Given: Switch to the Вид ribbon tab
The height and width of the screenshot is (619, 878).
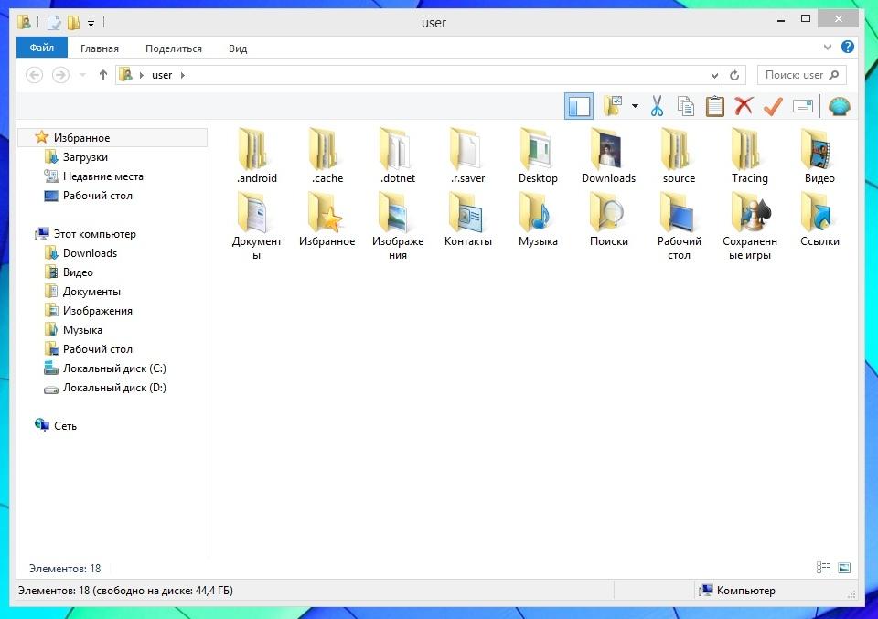Looking at the screenshot, I should [237, 48].
